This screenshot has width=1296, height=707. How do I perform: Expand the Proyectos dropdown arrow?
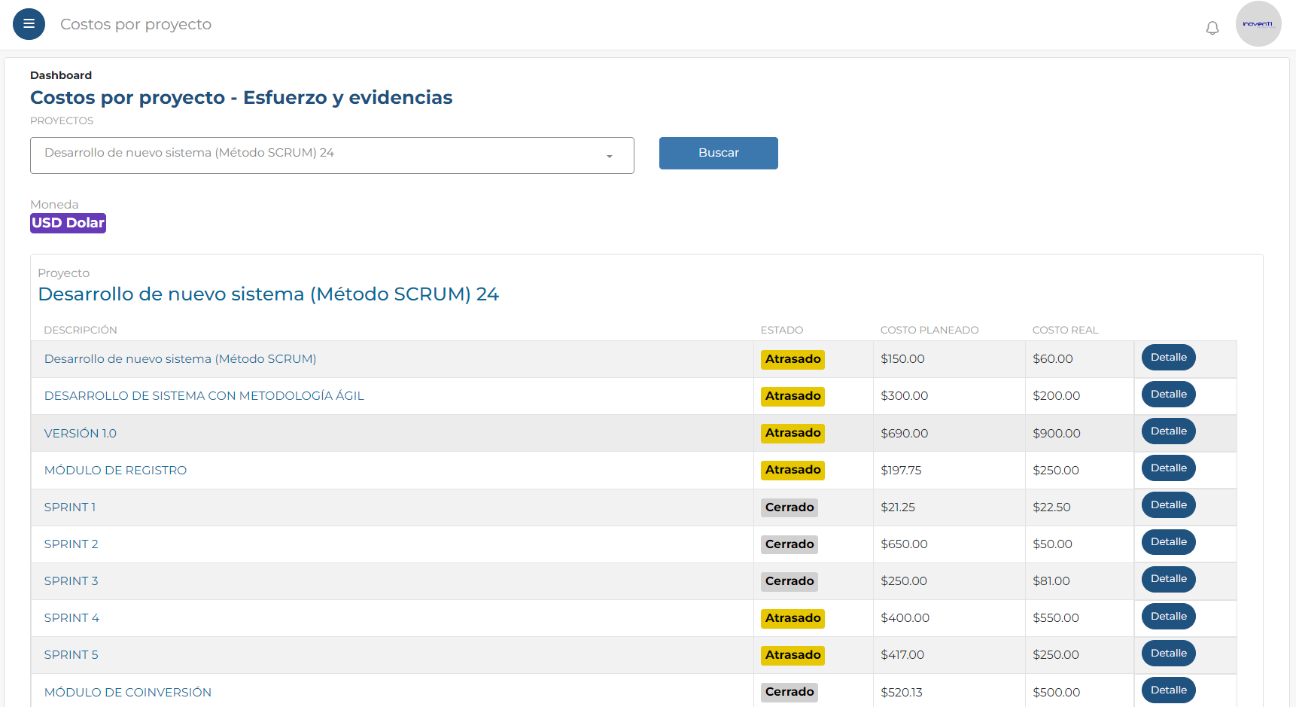(x=609, y=156)
